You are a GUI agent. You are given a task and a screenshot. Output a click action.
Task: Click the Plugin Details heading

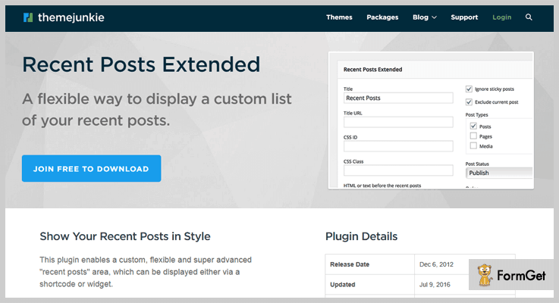pyautogui.click(x=362, y=236)
